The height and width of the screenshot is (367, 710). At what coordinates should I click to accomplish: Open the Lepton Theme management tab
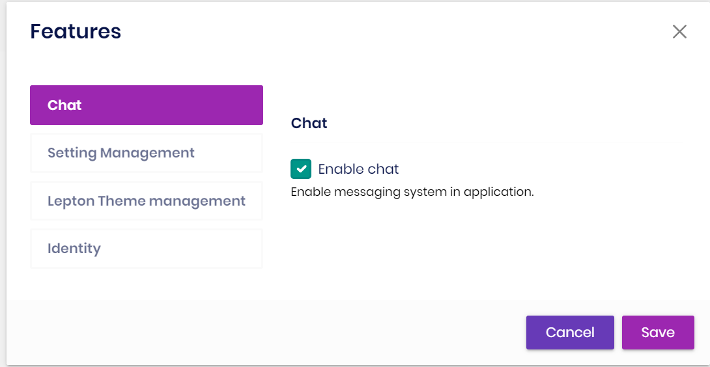[x=146, y=201]
